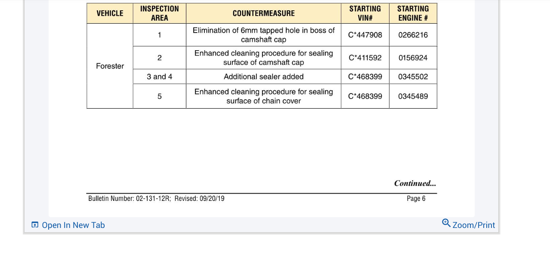Open In New Tab link text

tap(73, 225)
